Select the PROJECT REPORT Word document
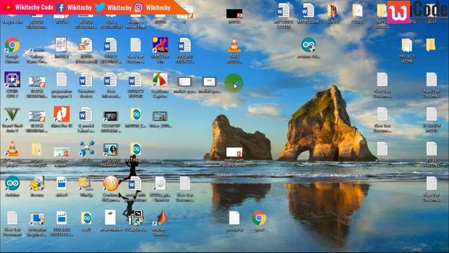Viewport: 449px width, 253px height. pyautogui.click(x=135, y=79)
